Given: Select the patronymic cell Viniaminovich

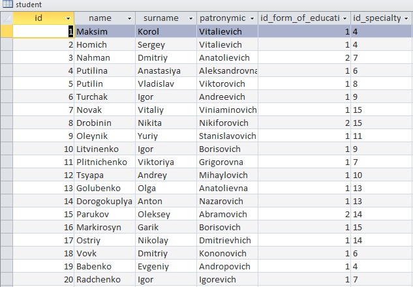Looking at the screenshot, I should 227,110.
